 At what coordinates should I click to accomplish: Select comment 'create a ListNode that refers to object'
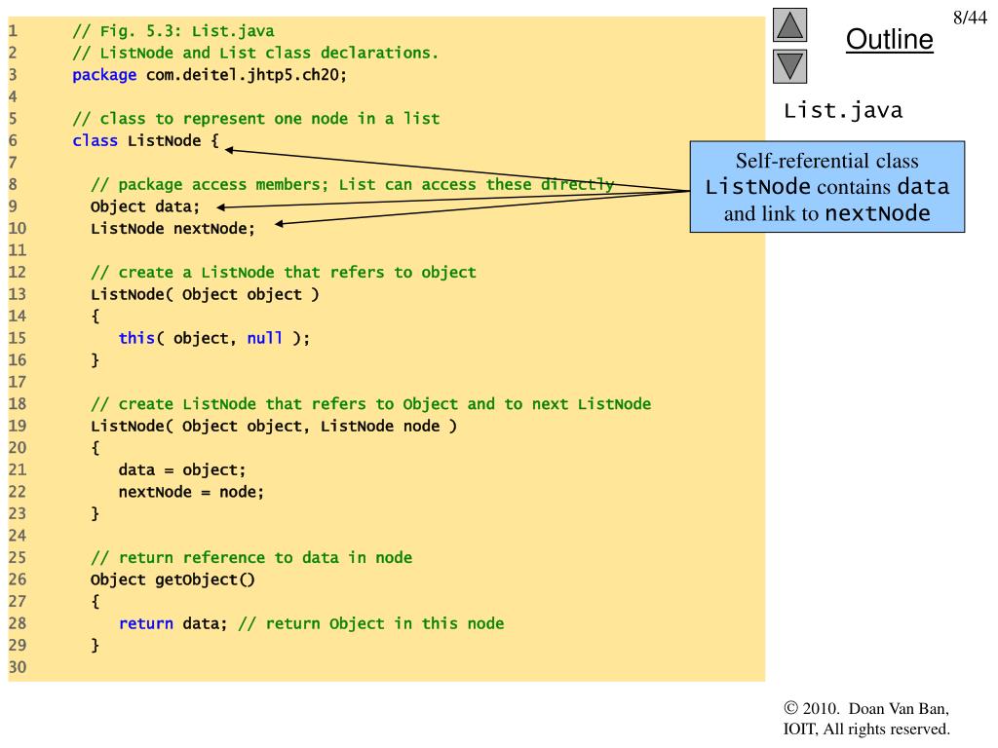coord(297,273)
